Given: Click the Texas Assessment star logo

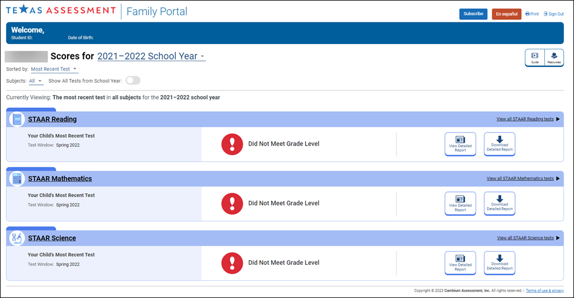Looking at the screenshot, I should pos(23,9).
